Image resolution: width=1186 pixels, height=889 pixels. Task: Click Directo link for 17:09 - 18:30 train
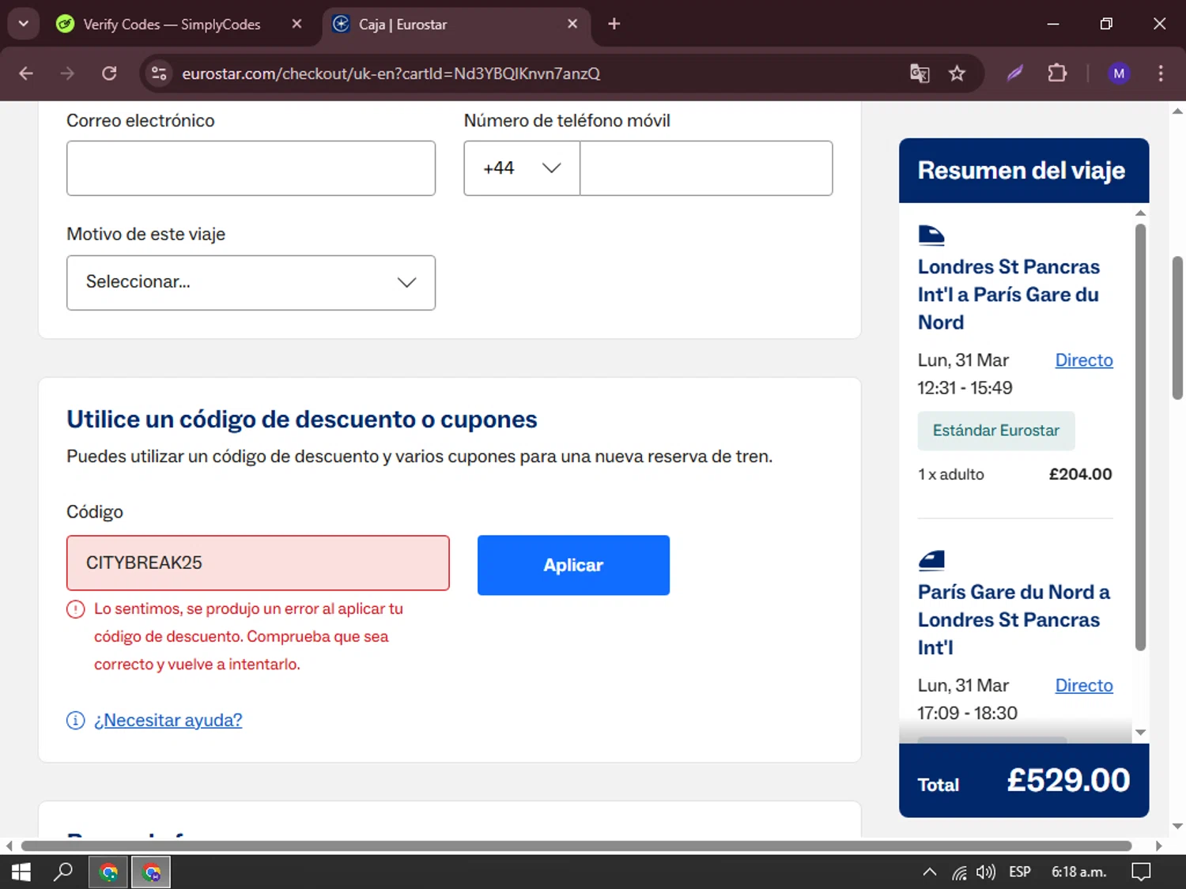pos(1083,686)
